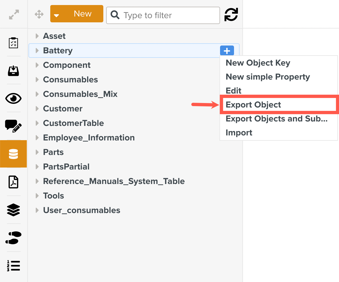
Task: Expand the Tools tree node
Action: 37,196
